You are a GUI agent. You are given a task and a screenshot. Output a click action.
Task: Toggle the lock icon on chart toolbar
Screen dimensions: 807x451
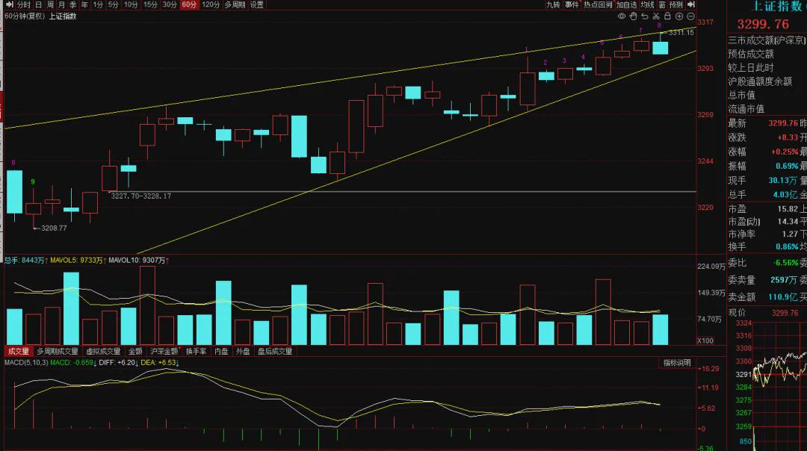pos(667,16)
